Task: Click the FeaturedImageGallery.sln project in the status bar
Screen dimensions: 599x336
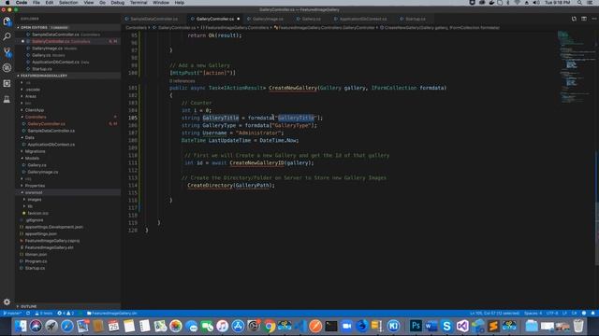Action: (111, 314)
